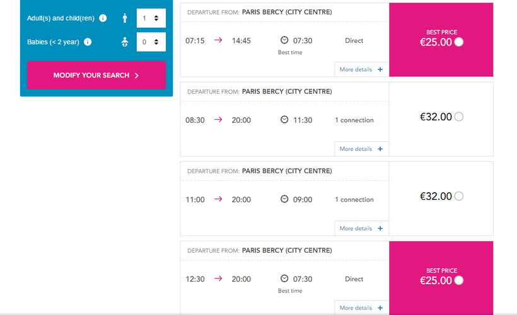Click the baby icon beside babies selector
This screenshot has height=315, width=517.
point(125,42)
